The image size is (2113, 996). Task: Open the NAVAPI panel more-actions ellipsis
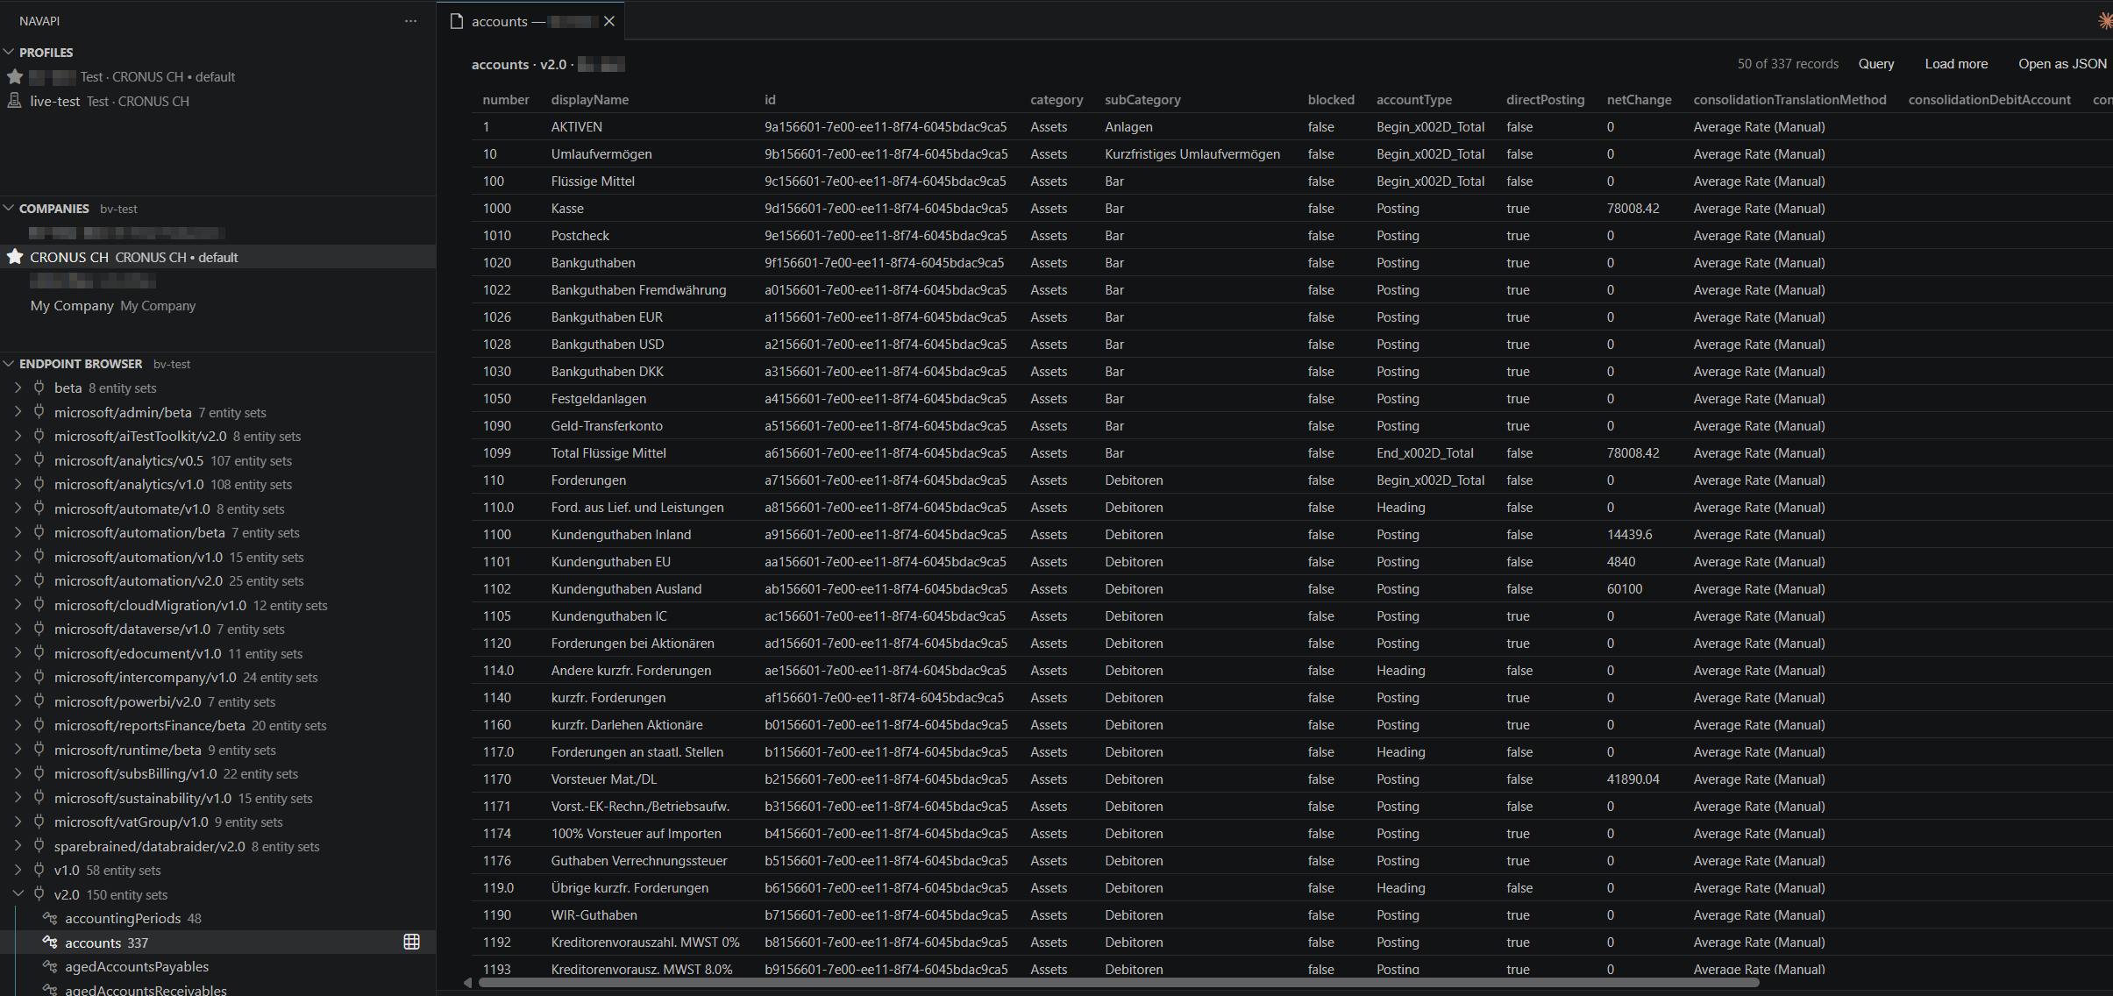(410, 21)
